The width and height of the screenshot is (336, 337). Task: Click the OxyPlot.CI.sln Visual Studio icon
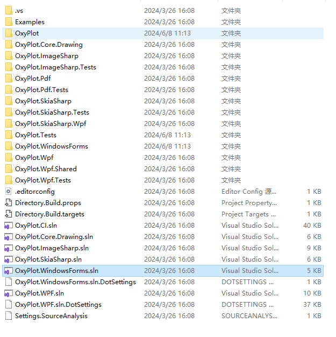9,226
